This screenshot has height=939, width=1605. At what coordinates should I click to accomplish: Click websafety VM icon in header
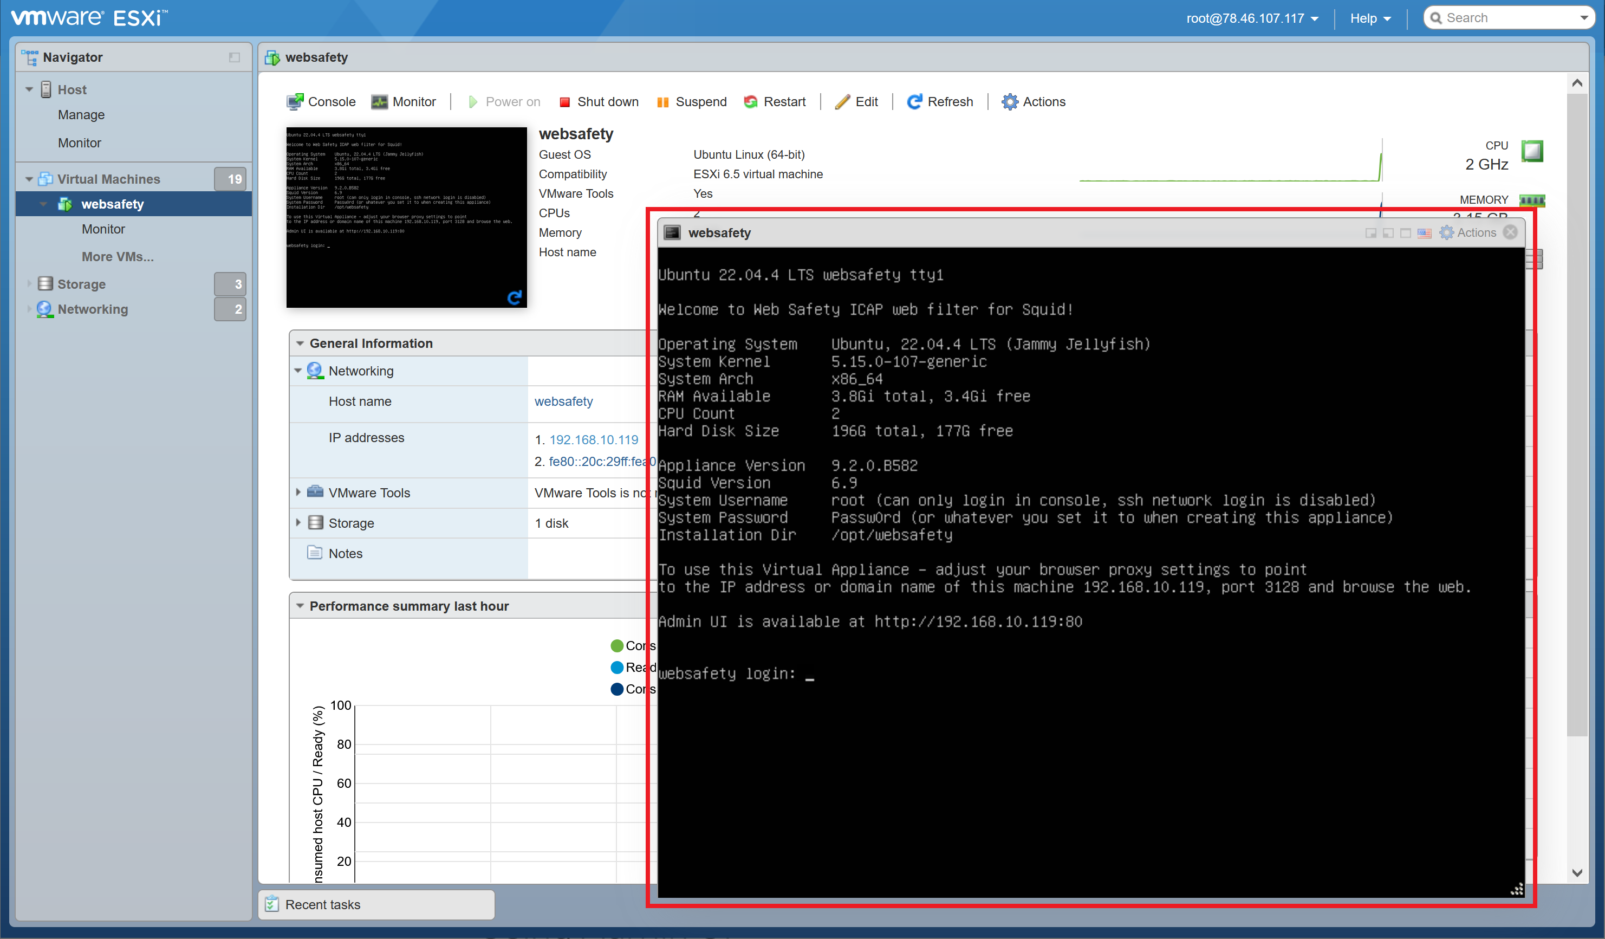[272, 57]
